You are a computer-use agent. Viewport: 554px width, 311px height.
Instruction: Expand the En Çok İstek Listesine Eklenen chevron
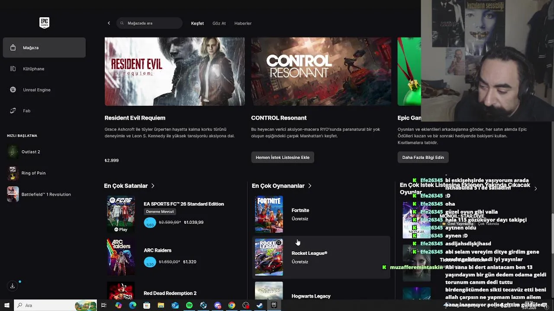(x=535, y=188)
